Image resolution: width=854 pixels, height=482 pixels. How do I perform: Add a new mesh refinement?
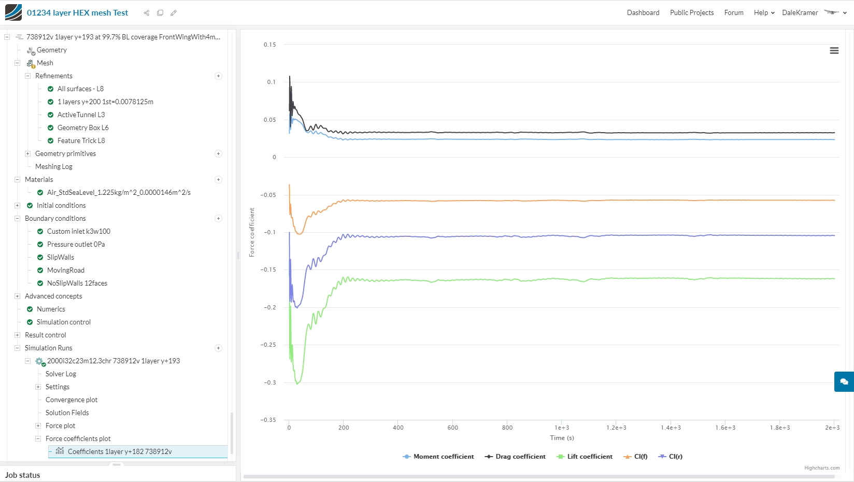(218, 76)
